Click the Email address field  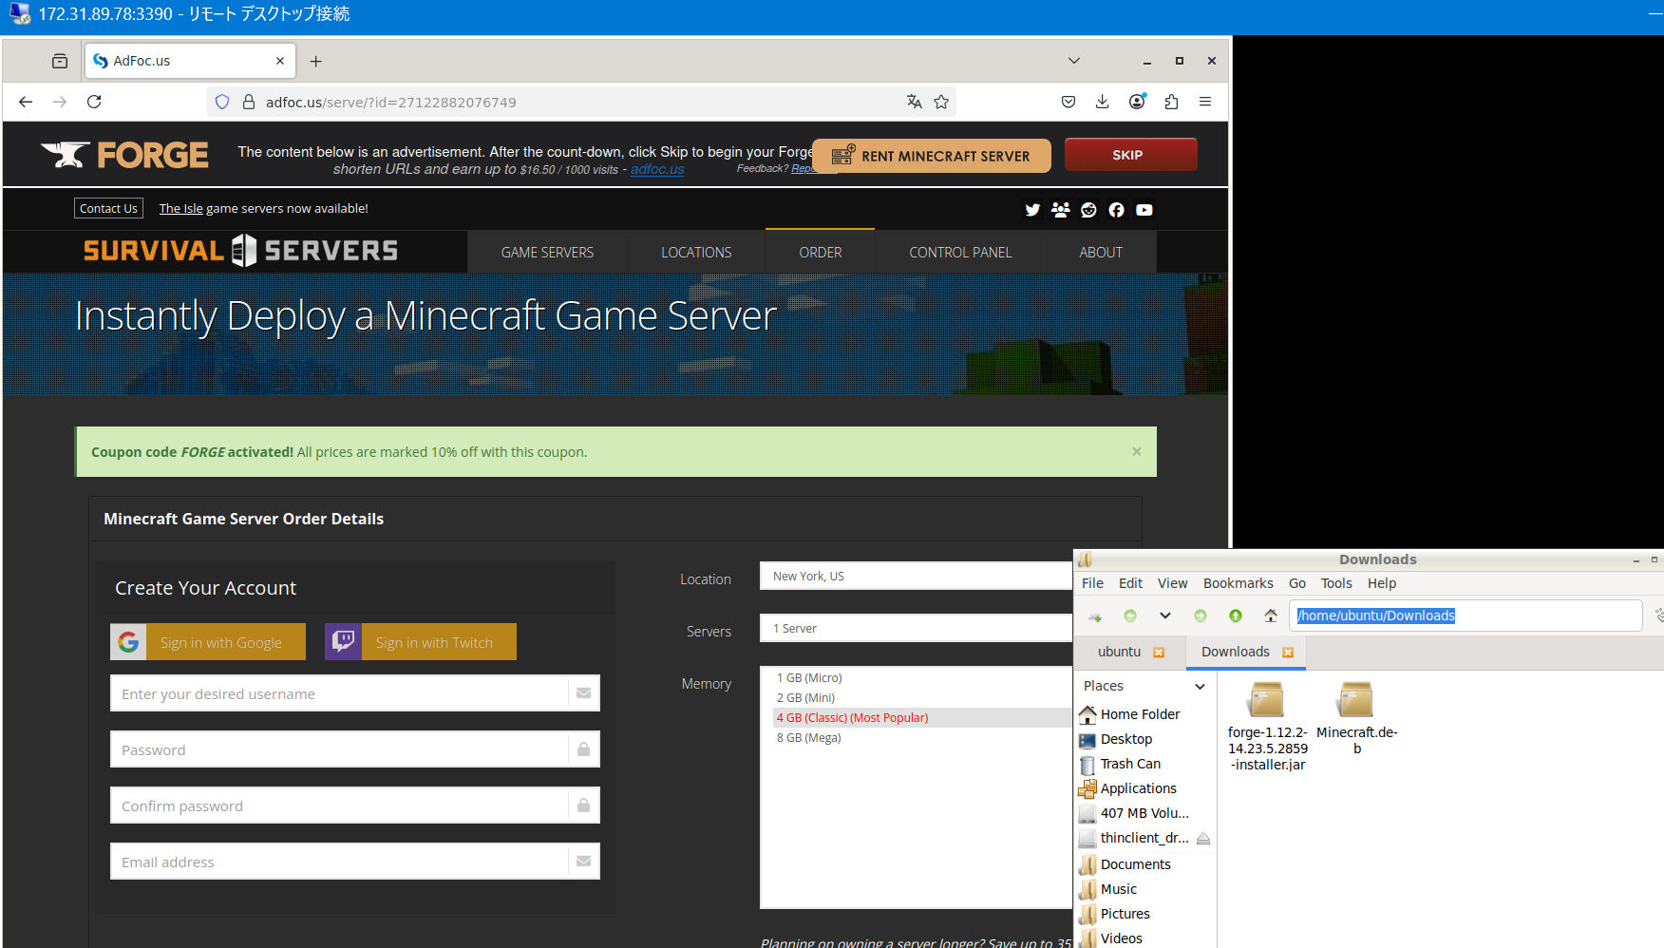click(355, 862)
